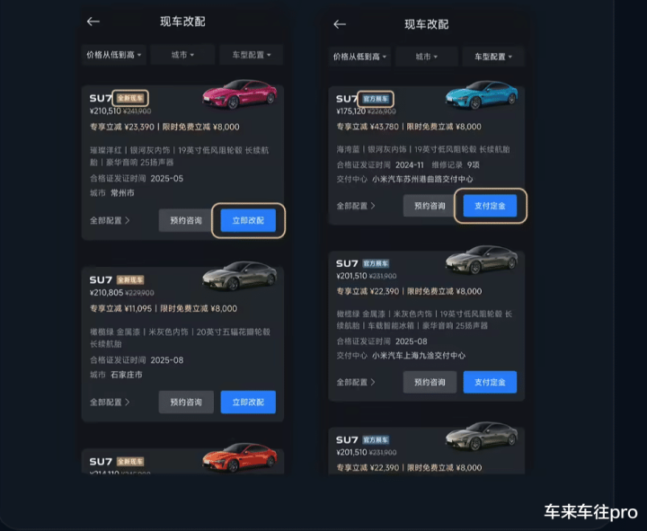The height and width of the screenshot is (531, 647).
Task: Go back using right panel arrow
Action: pyautogui.click(x=340, y=24)
